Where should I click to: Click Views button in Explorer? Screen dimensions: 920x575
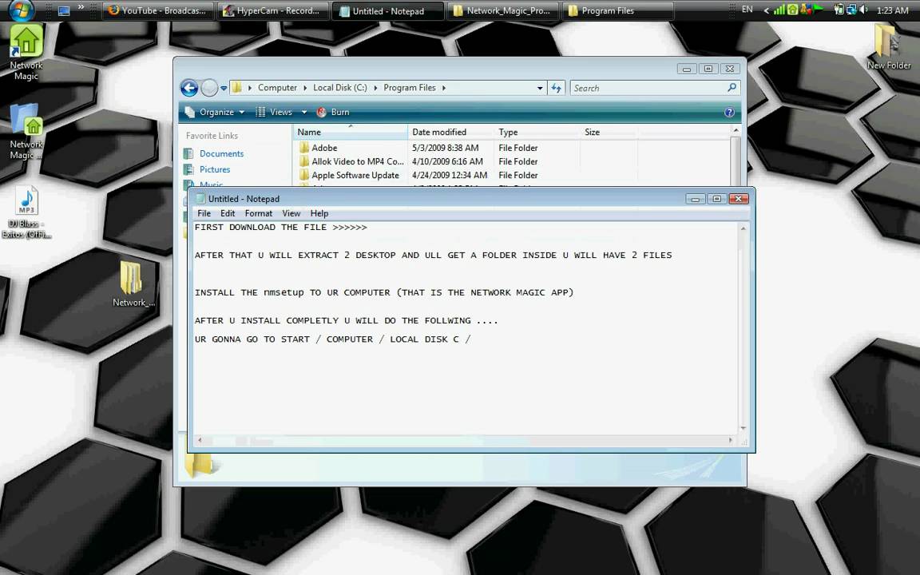click(x=274, y=112)
